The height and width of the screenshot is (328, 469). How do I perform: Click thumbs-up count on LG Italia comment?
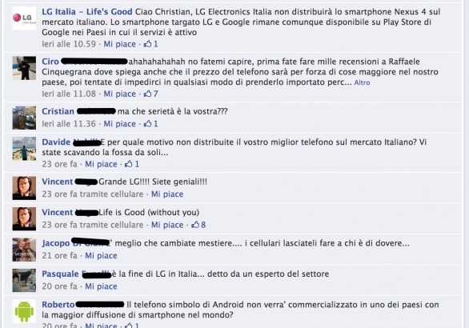(155, 44)
